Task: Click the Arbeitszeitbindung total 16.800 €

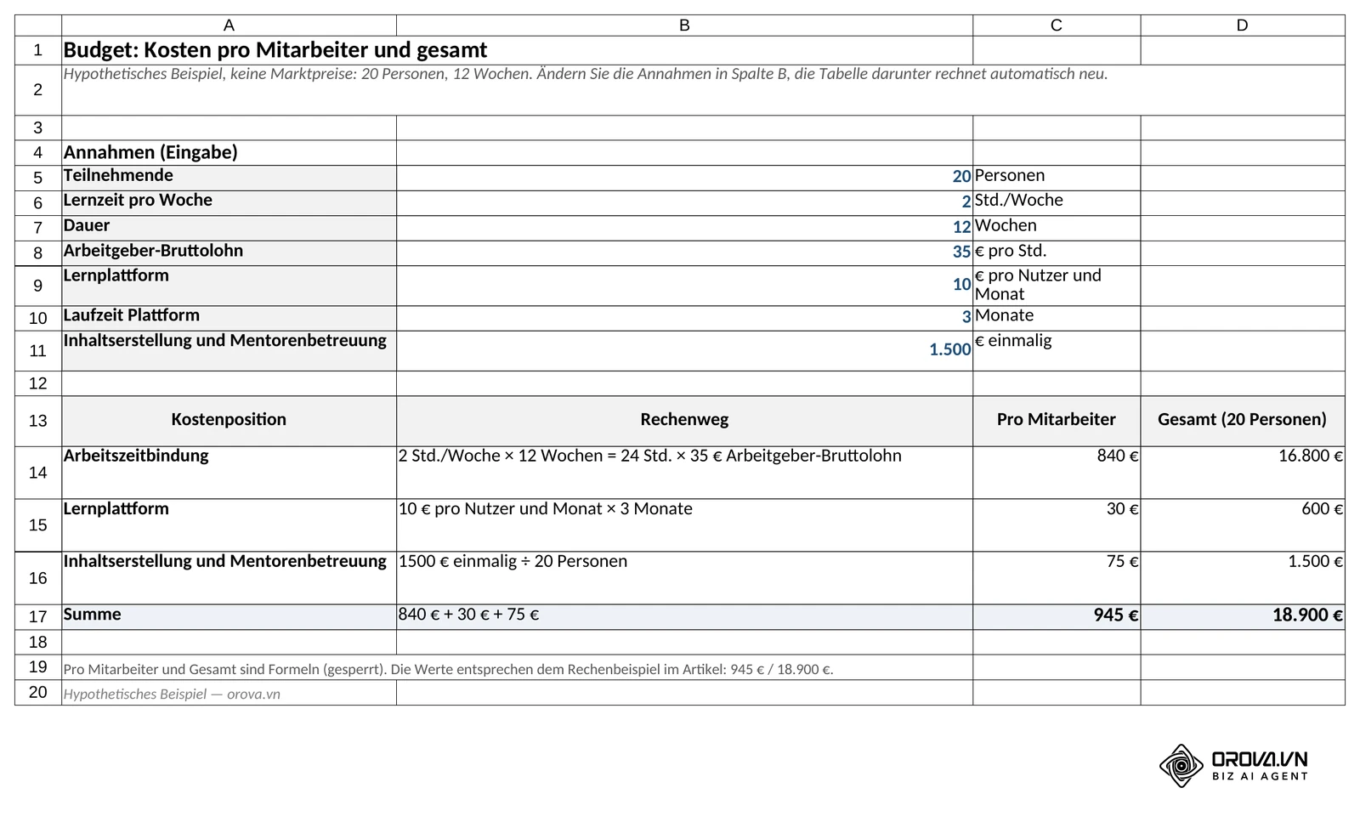Action: 1311,456
